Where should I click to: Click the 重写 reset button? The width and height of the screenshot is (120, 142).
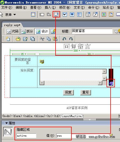[x=85, y=92]
